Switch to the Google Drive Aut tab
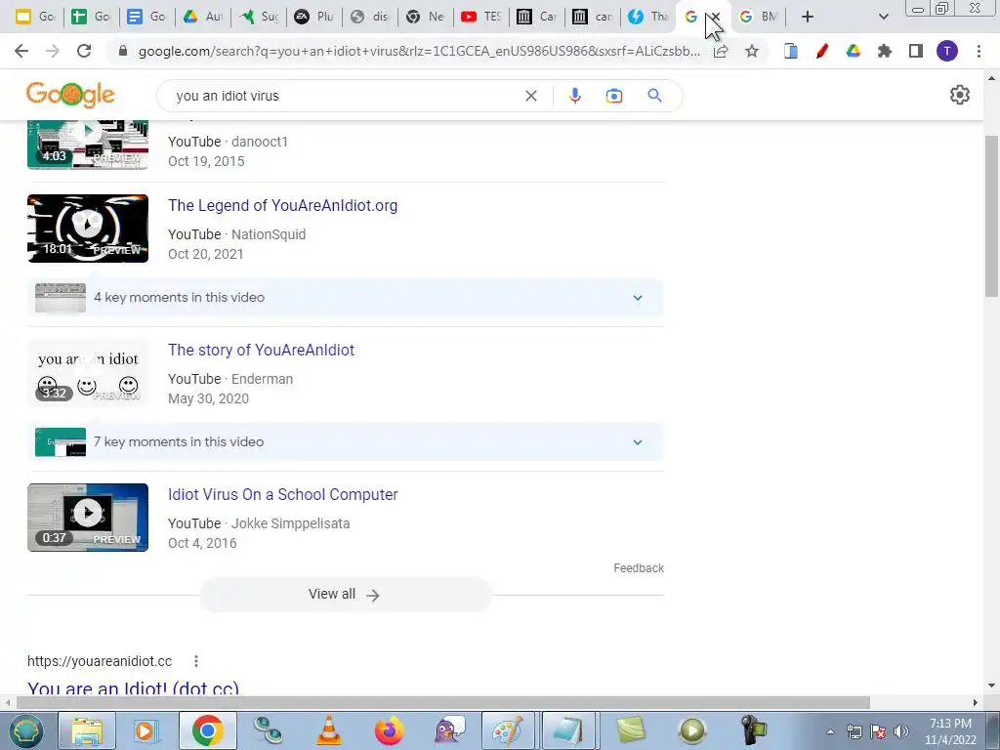Image resolution: width=1000 pixels, height=750 pixels. (202, 17)
